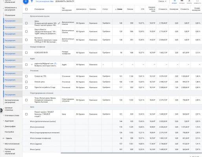Click 'Скрыть' to collapse sidebar items

point(9,138)
